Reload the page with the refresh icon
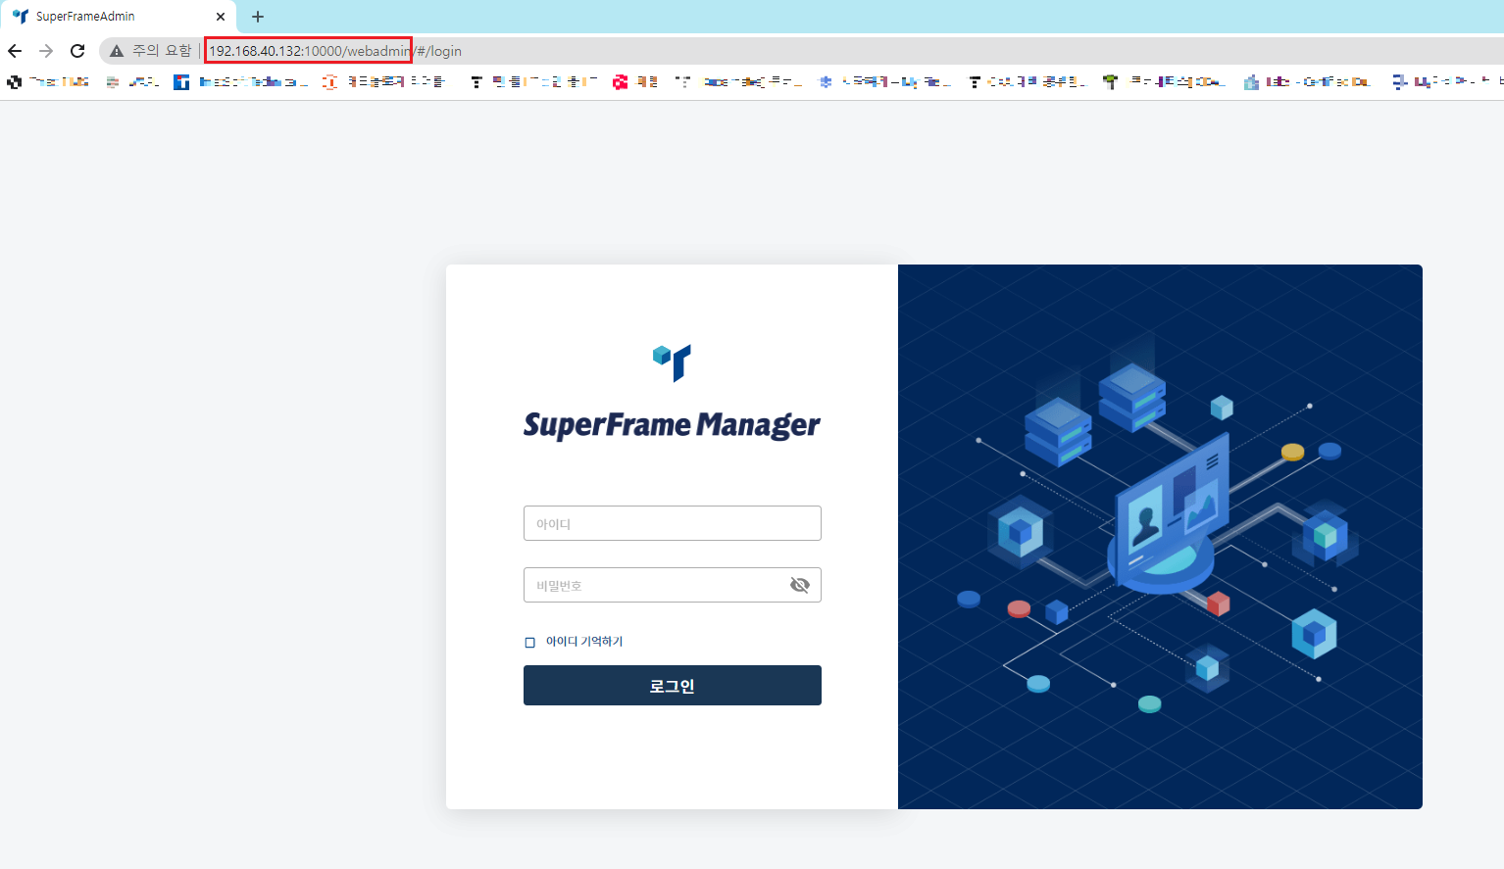This screenshot has height=869, width=1504. [x=77, y=51]
